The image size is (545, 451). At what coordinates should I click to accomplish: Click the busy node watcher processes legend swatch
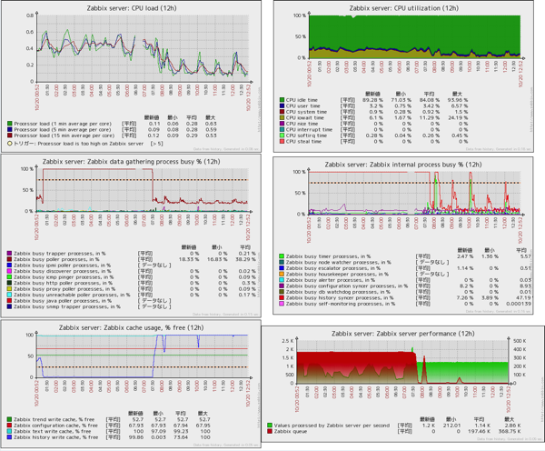[282, 262]
